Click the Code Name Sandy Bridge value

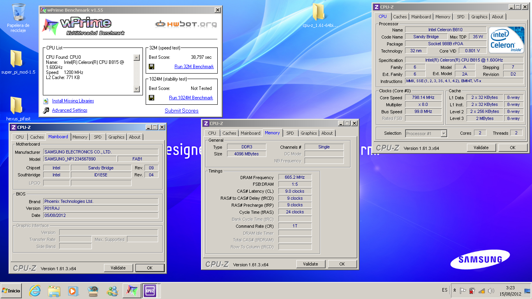tap(426, 37)
